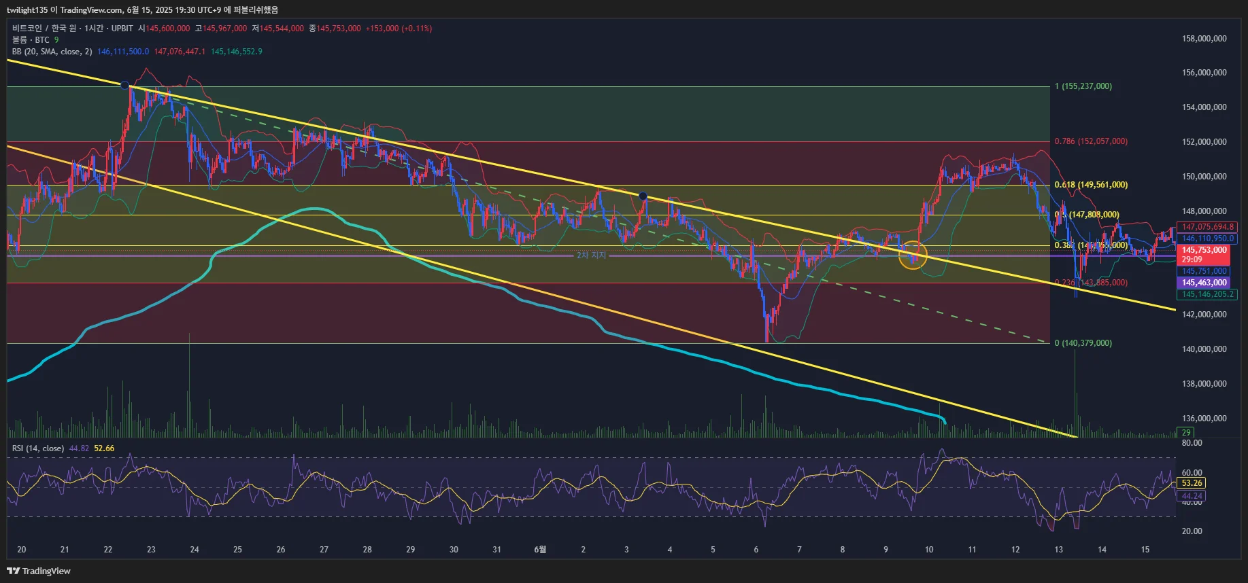Click the red-outlined 147,075,694.8 price tag
Viewport: 1248px width, 583px height.
1207,227
